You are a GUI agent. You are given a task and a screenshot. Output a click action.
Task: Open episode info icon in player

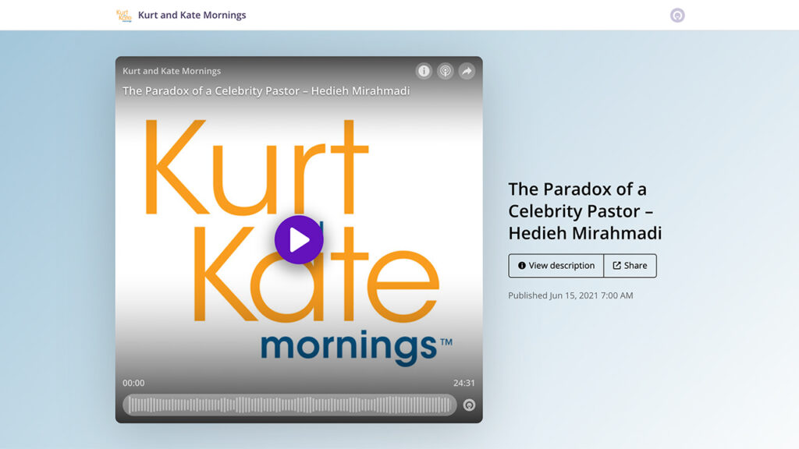[424, 71]
